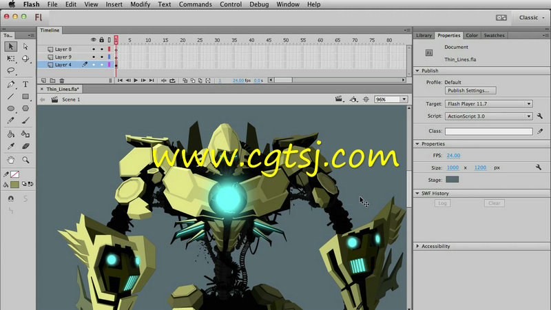Select the Brush tool
The image size is (551, 310).
coord(25,121)
